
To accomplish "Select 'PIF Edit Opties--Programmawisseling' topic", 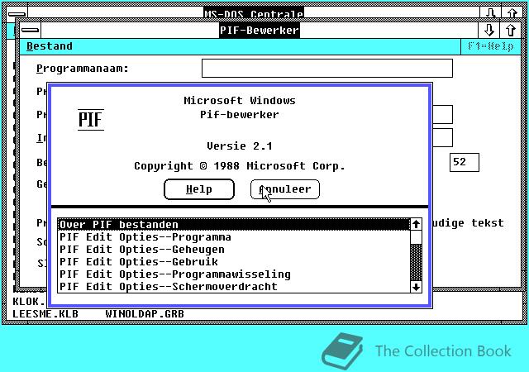I will [234, 274].
